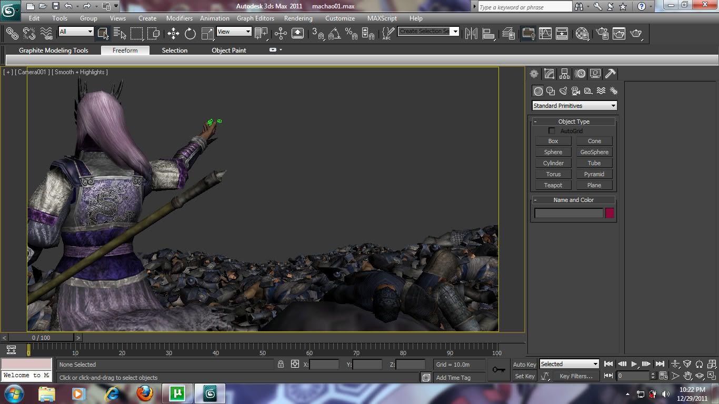Select the Select and Rotate tool
Viewport: 719px width, 404px height.
pyautogui.click(x=190, y=33)
